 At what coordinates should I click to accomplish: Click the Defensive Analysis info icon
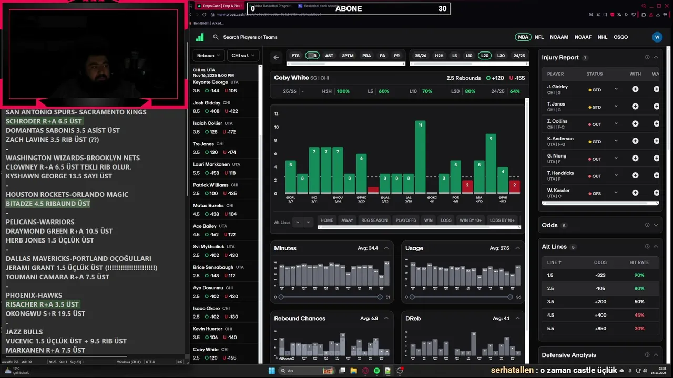647,355
